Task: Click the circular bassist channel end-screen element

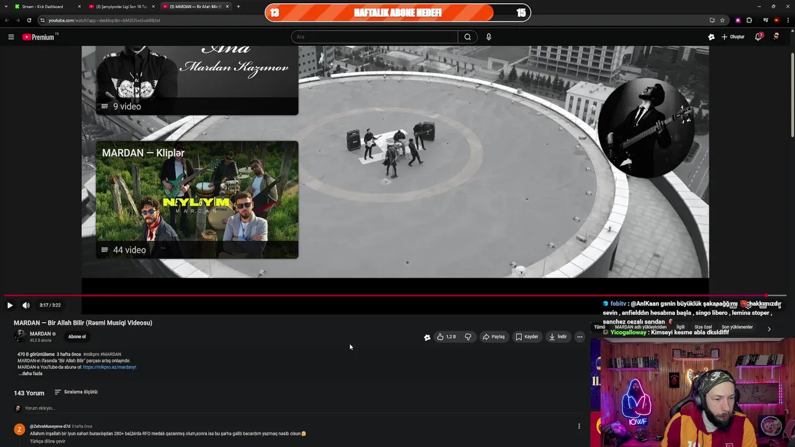Action: click(645, 127)
